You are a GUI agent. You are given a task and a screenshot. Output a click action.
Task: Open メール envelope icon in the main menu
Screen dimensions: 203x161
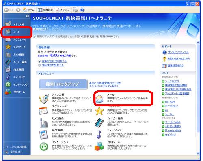click(99, 99)
